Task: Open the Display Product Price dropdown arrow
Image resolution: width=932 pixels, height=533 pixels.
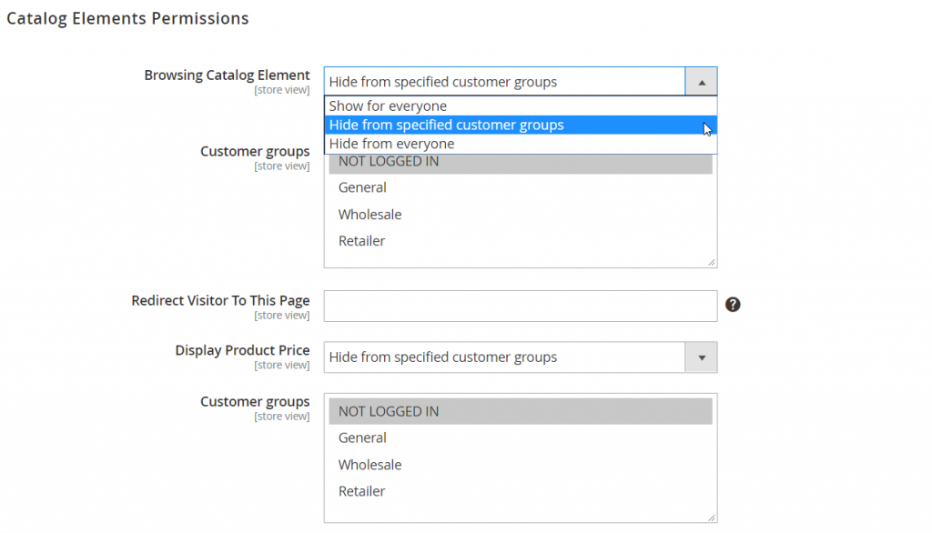Action: click(x=701, y=357)
